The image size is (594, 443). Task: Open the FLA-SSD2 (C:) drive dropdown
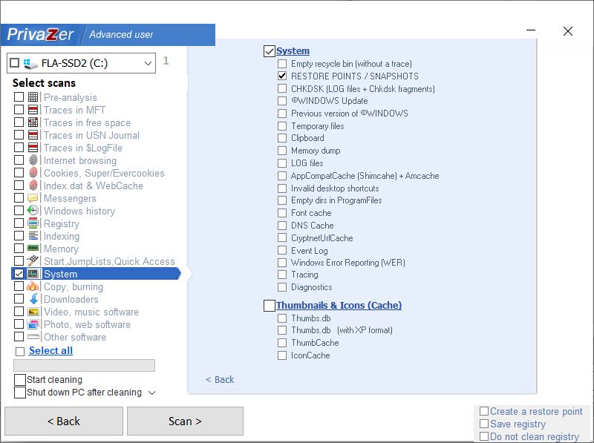click(x=147, y=64)
